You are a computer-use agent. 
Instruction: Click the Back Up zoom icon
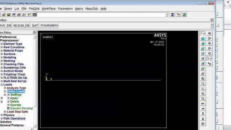click(203, 89)
